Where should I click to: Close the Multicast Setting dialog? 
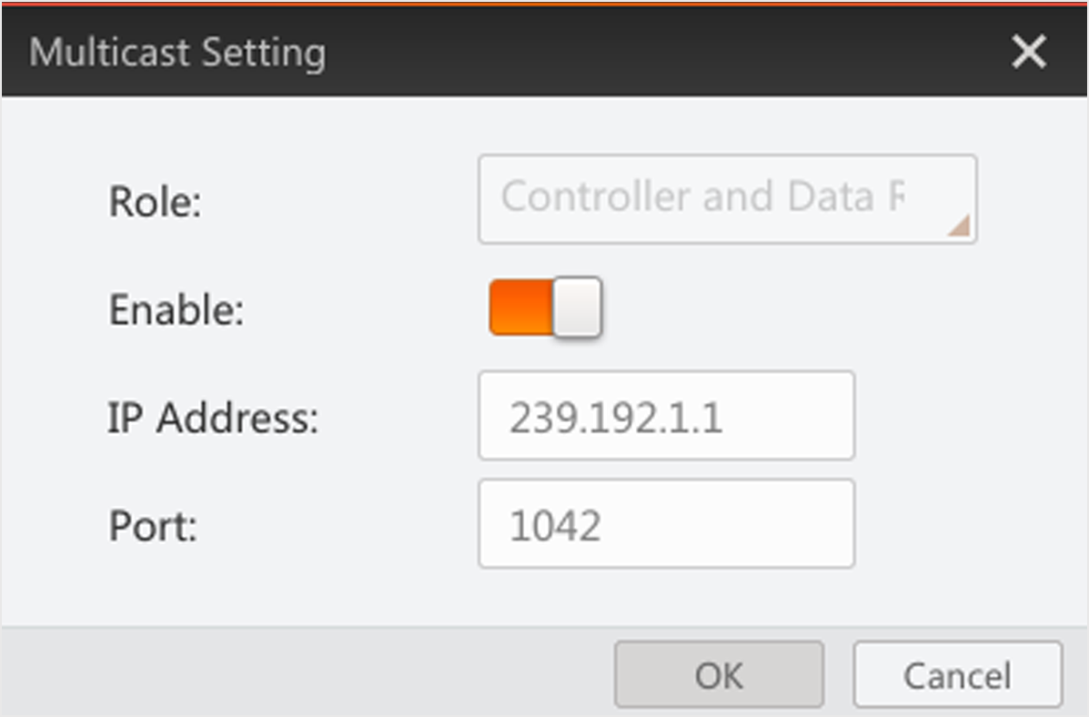pos(1029,53)
